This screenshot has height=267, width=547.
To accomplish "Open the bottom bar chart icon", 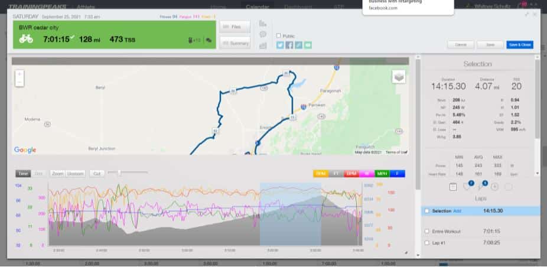I will pyautogui.click(x=263, y=45).
